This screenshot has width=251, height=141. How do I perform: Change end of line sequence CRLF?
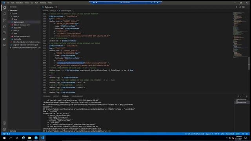pyautogui.click(x=222, y=134)
